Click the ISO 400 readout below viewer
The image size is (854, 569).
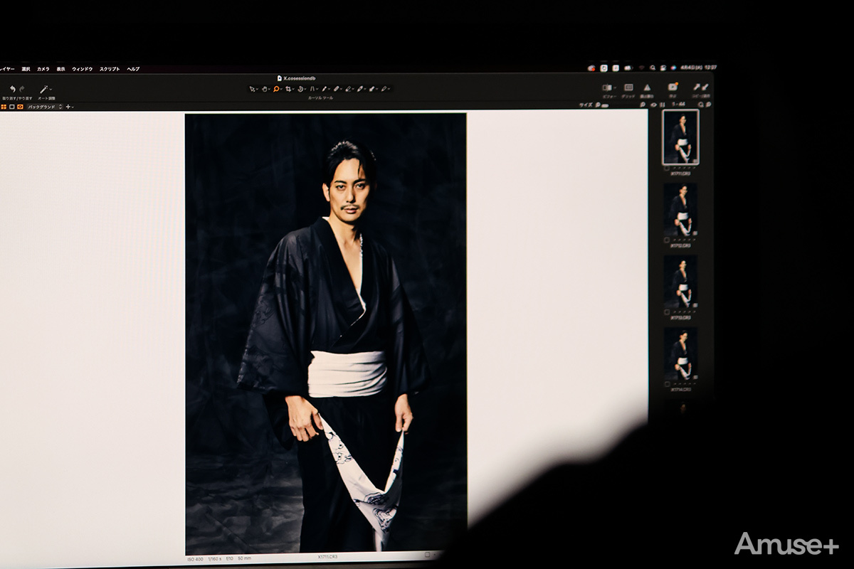(x=194, y=558)
